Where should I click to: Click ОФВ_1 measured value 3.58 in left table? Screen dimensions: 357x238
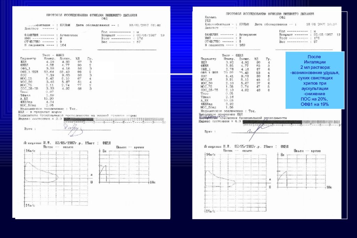pyautogui.click(x=50, y=69)
